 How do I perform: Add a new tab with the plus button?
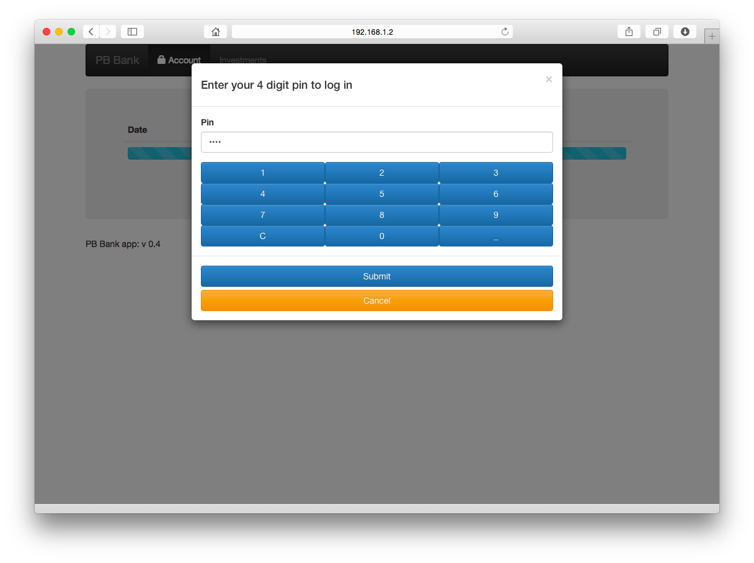(x=712, y=37)
